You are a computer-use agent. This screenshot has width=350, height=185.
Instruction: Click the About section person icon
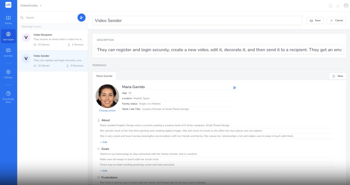pyautogui.click(x=98, y=120)
